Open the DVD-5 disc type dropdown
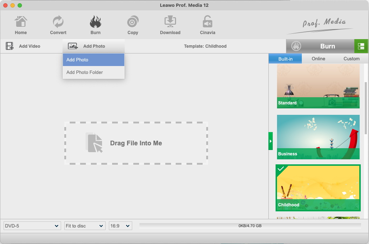This screenshot has height=244, width=369. 32,226
